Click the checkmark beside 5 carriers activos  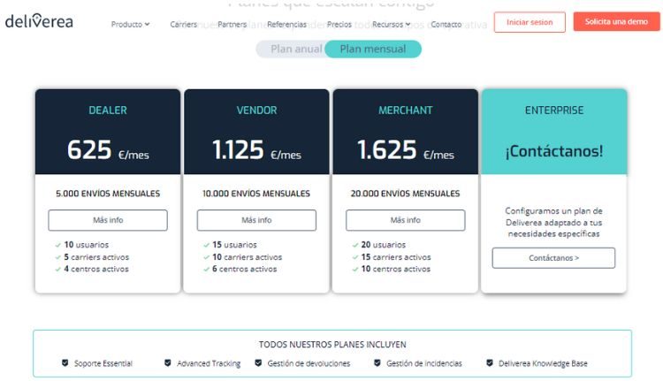(x=58, y=257)
